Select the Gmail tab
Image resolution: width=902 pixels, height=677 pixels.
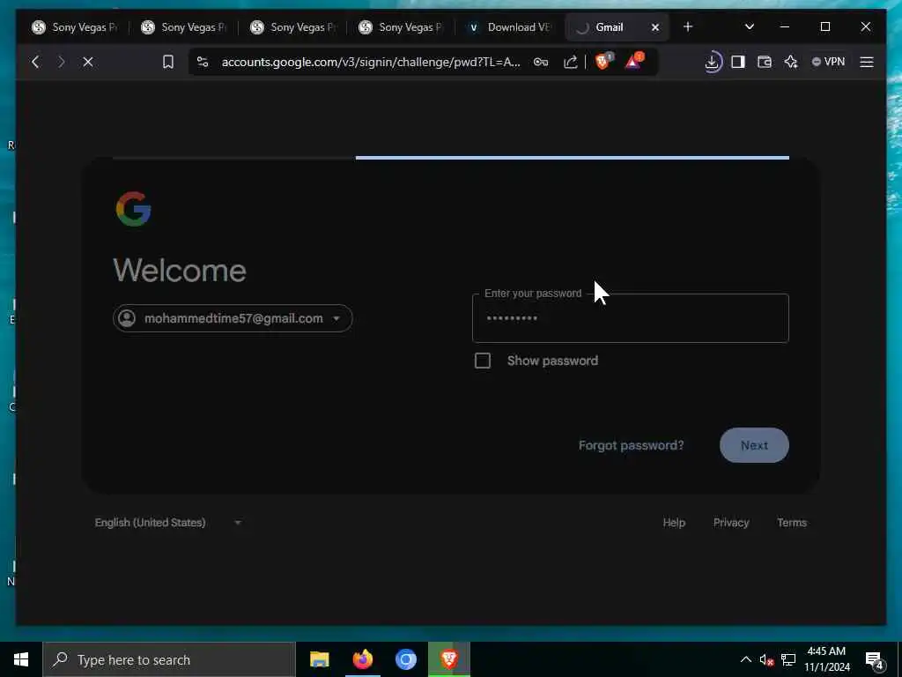coord(609,27)
